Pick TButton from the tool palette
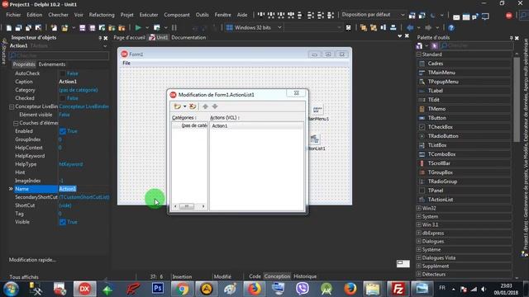The width and height of the screenshot is (529, 297). click(x=436, y=118)
